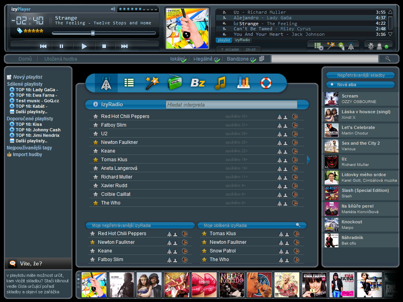The height and width of the screenshot is (302, 403).
Task: Open playlist settings list-gear icon
Action: click(x=319, y=46)
